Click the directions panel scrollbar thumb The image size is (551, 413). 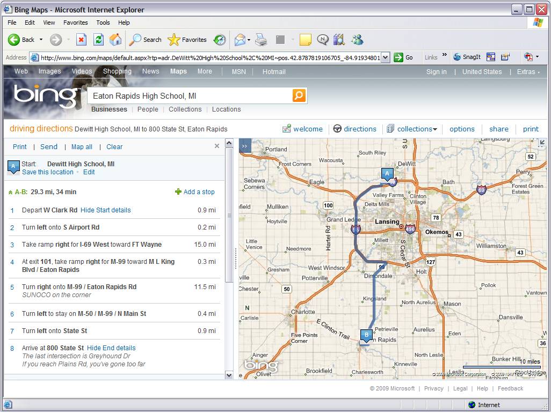(x=229, y=215)
